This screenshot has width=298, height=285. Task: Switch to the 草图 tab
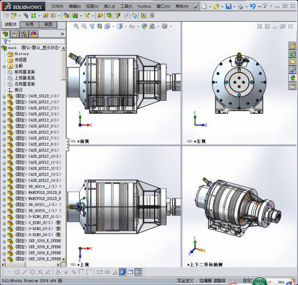coord(48,25)
